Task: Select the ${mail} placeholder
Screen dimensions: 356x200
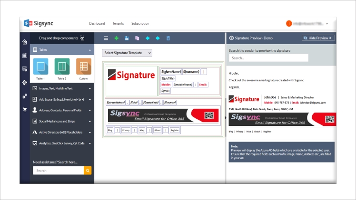Action: coord(166,91)
